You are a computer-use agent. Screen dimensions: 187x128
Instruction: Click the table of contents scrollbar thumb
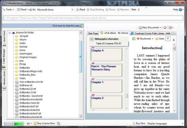127,96
